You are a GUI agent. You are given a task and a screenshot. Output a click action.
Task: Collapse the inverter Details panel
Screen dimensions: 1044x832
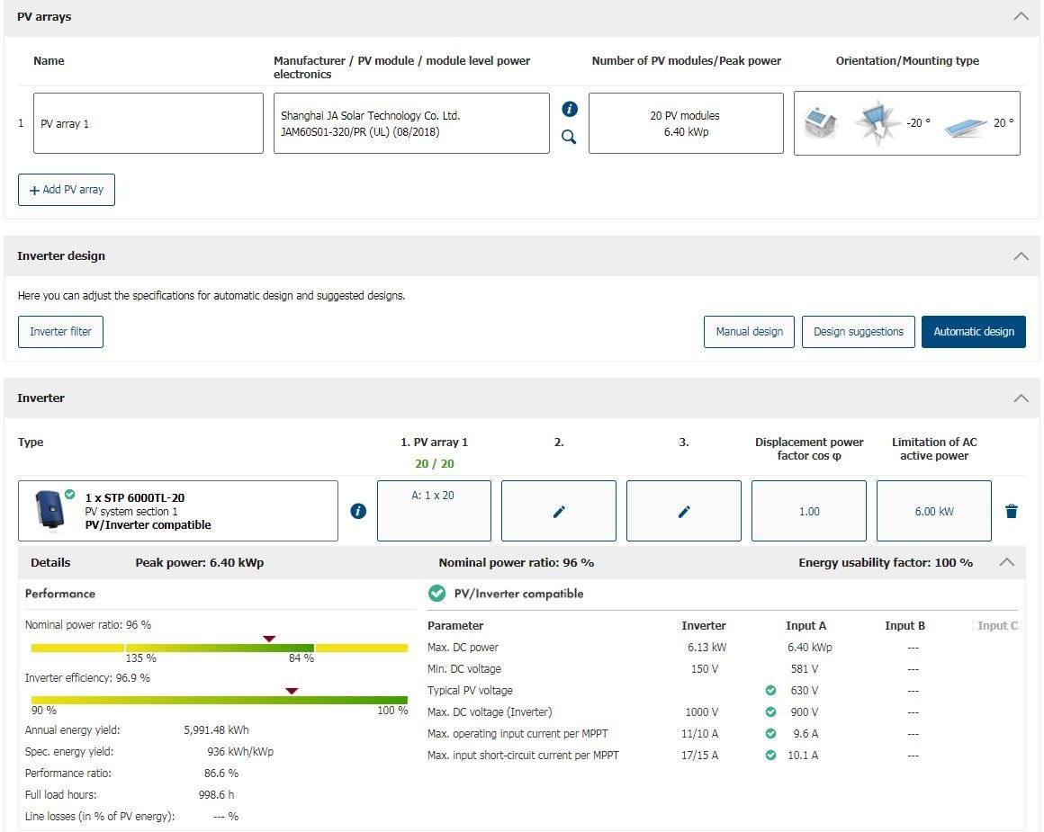(x=1007, y=562)
